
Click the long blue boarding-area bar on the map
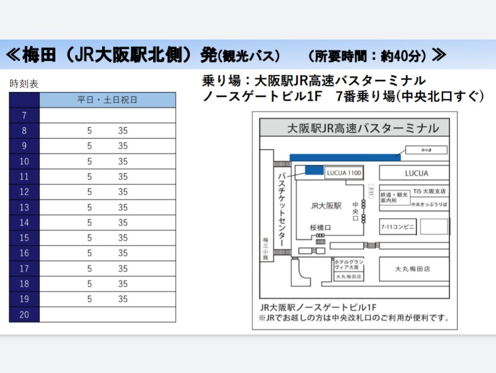(345, 158)
